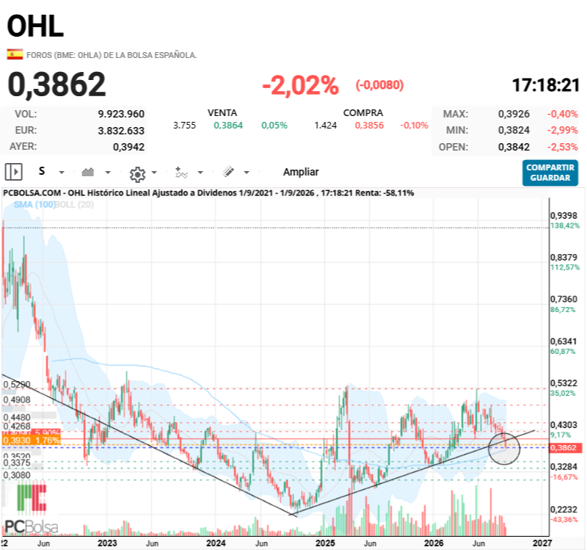Screen dimensions: 587x550
Task: Expand the settings gear dropdown arrow
Action: [x=154, y=173]
